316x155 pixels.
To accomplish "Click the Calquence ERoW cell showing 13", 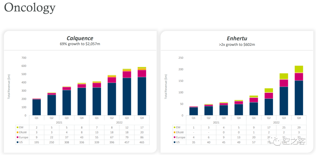I will pos(97,133).
